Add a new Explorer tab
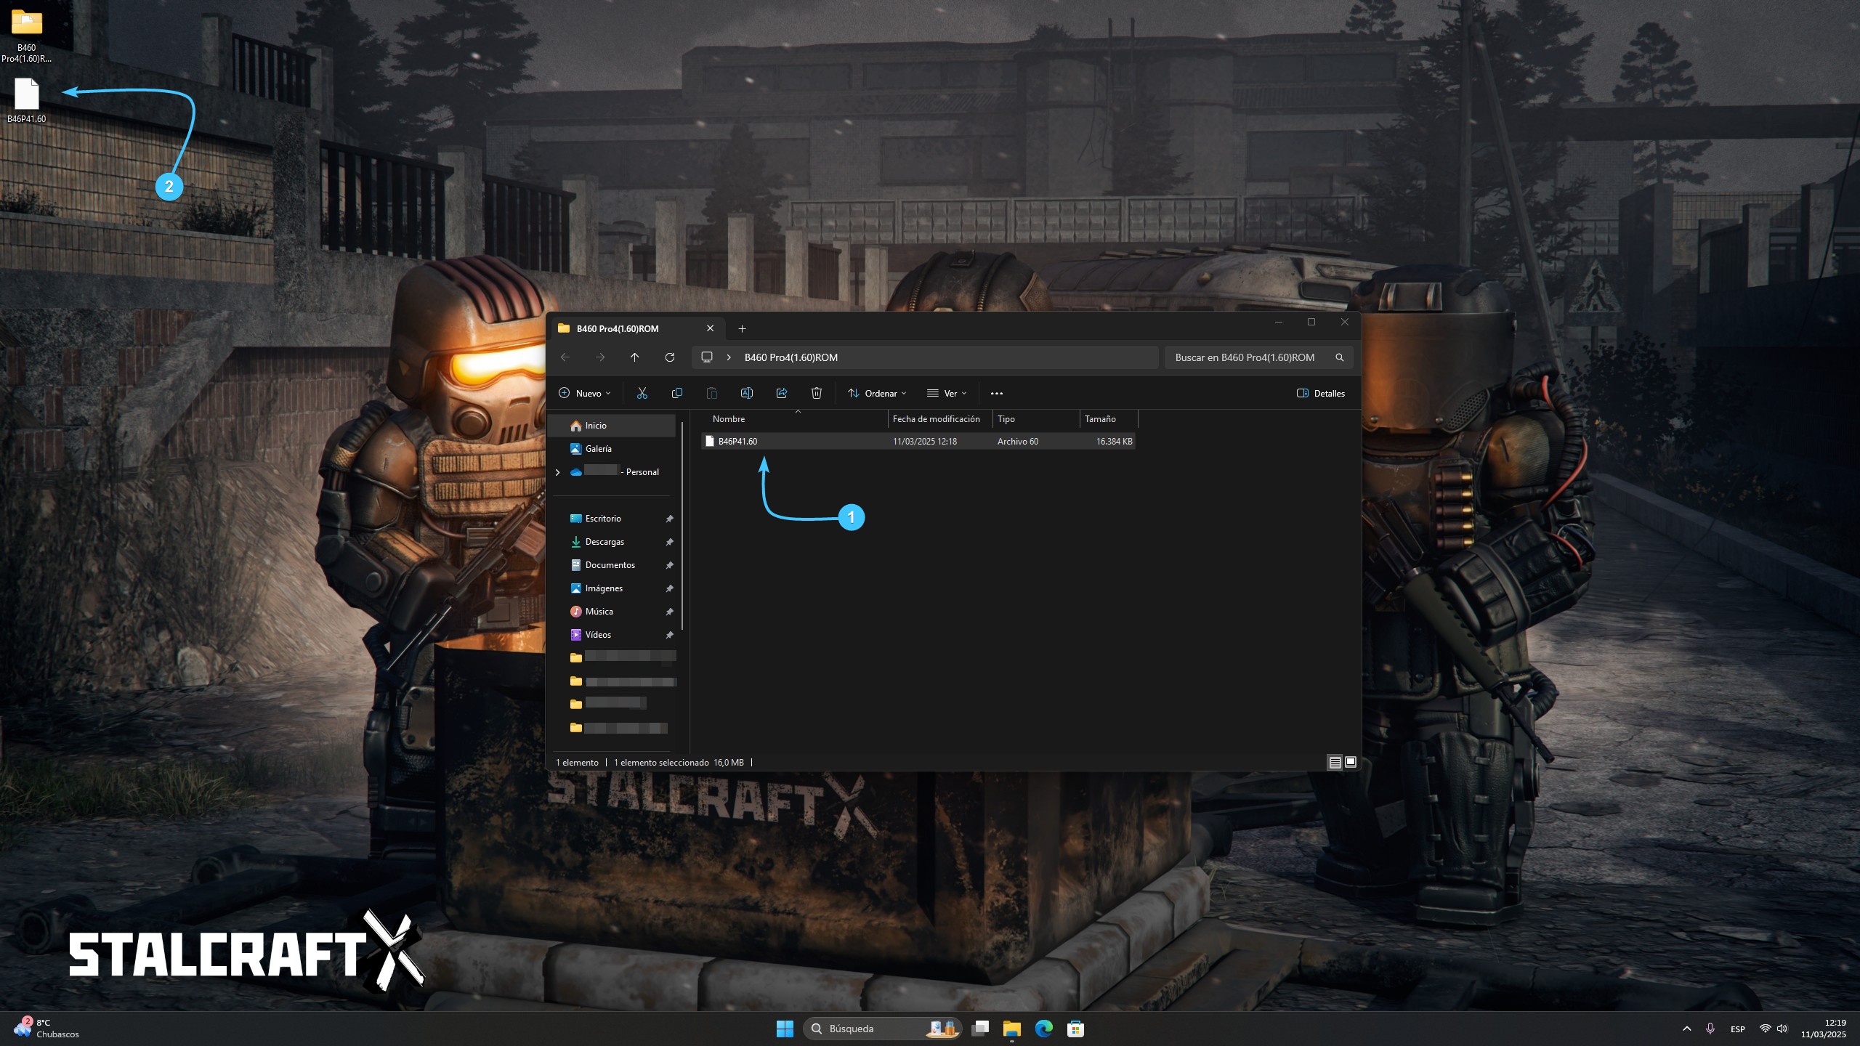This screenshot has width=1860, height=1046. coord(742,328)
